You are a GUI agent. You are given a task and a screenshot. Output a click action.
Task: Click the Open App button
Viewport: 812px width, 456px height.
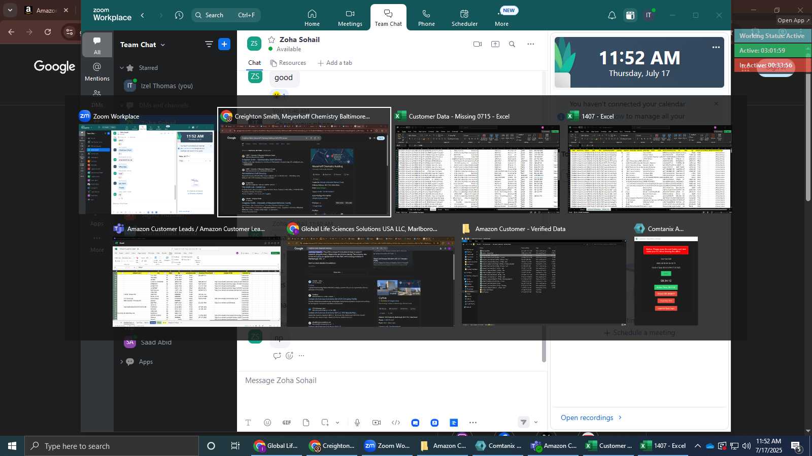coord(793,20)
